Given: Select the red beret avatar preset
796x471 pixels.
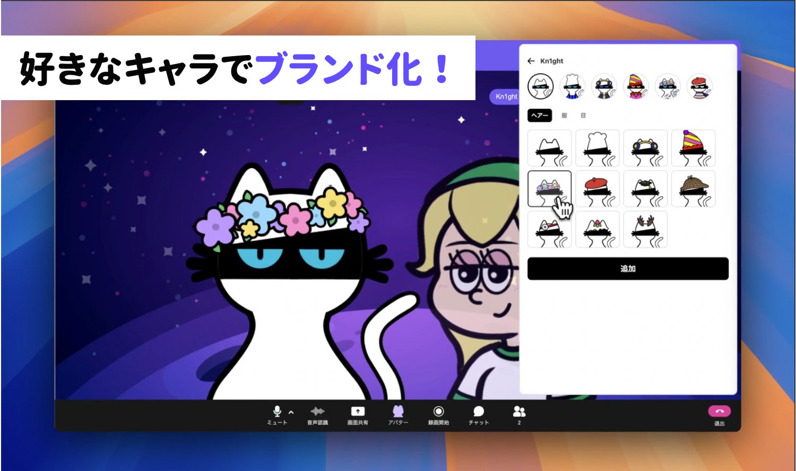Looking at the screenshot, I should point(699,86).
